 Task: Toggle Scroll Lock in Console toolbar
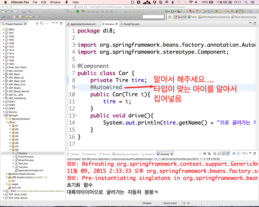(219, 153)
